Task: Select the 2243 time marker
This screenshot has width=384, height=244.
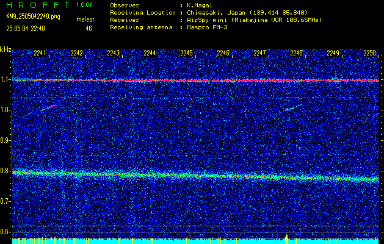Action: click(x=113, y=53)
